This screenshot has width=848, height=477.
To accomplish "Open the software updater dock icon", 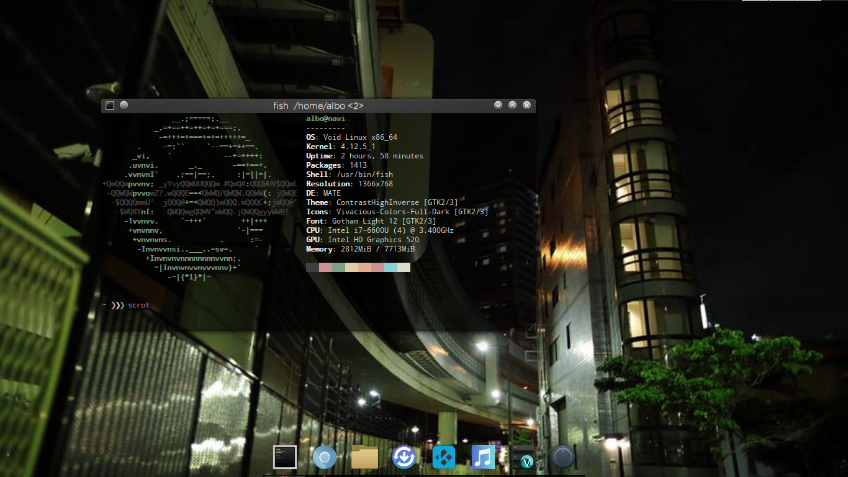I will click(404, 457).
